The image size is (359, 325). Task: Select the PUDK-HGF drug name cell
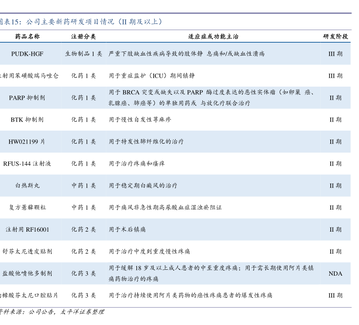[x=27, y=54]
